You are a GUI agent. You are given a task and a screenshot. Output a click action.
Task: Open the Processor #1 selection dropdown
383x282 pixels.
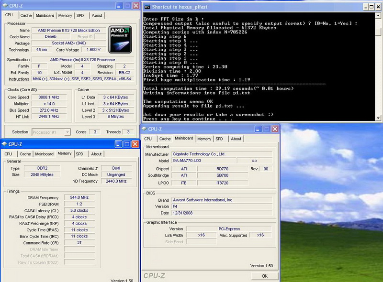pos(67,132)
